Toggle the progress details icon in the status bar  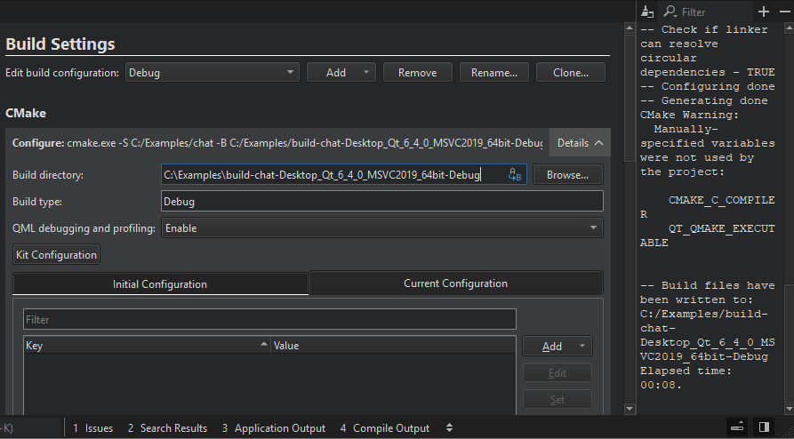click(x=737, y=427)
